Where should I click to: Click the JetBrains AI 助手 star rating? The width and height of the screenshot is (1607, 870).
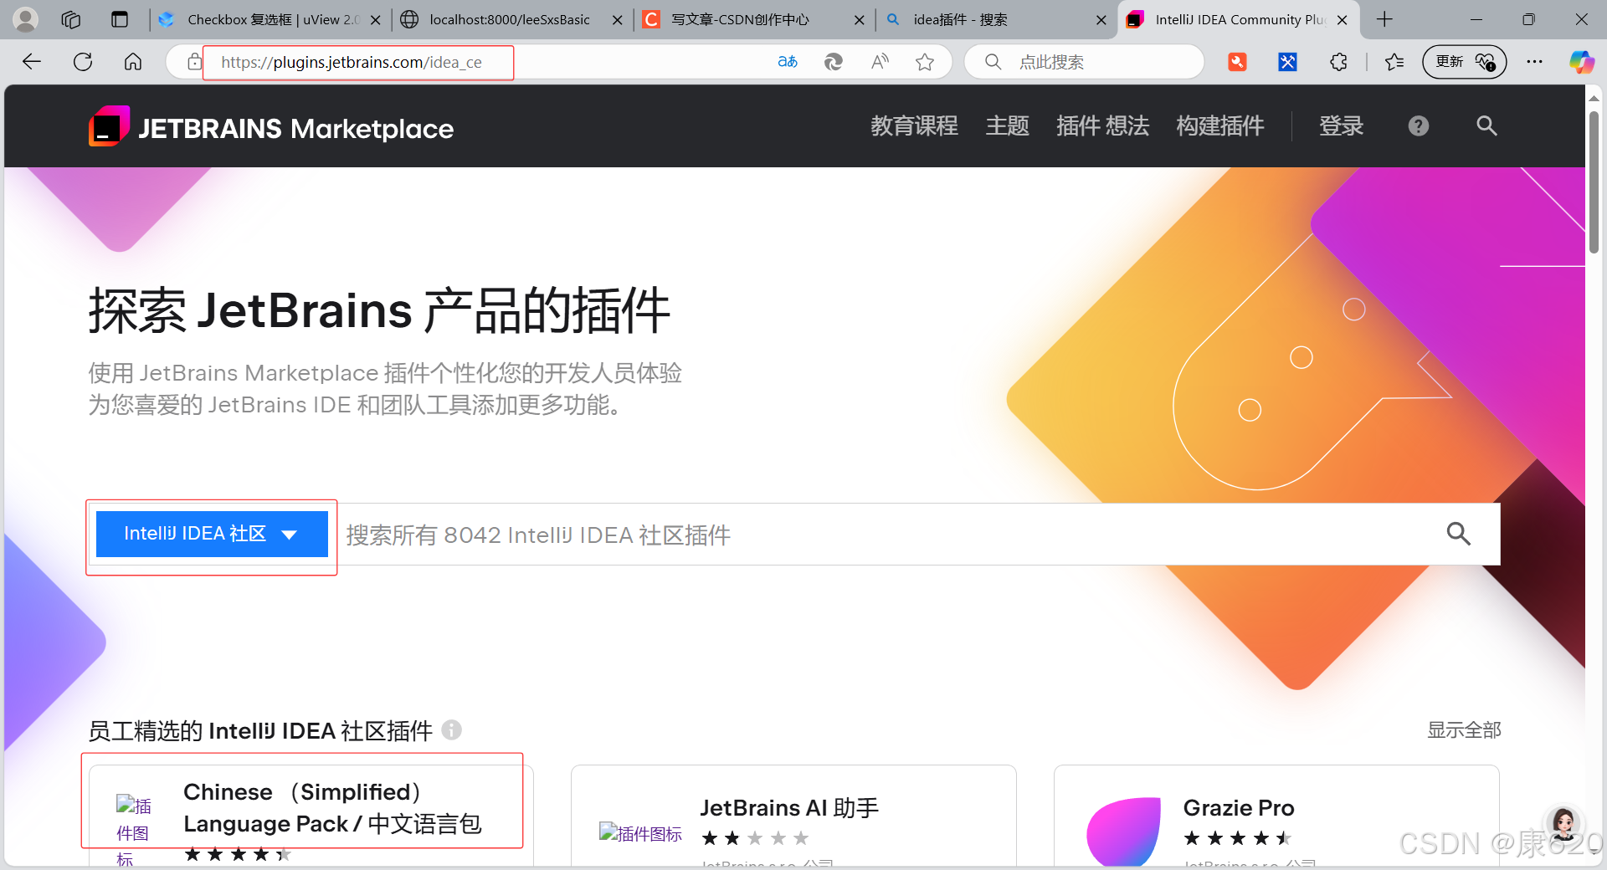pyautogui.click(x=755, y=838)
